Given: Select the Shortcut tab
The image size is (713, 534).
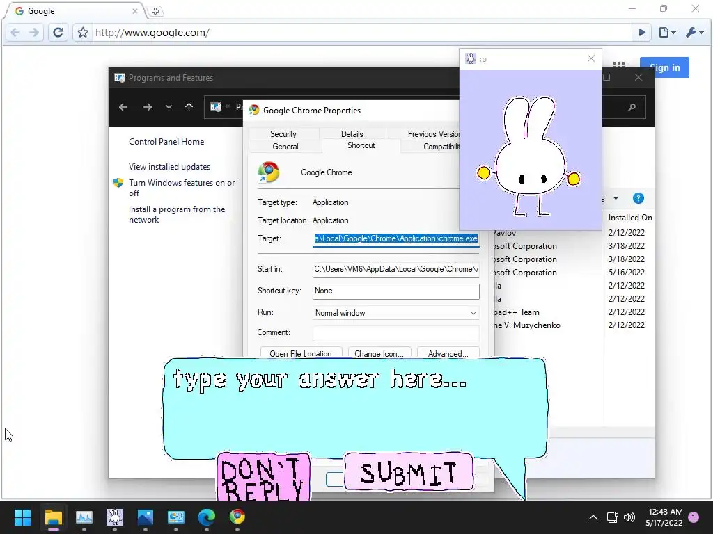Looking at the screenshot, I should 361,145.
